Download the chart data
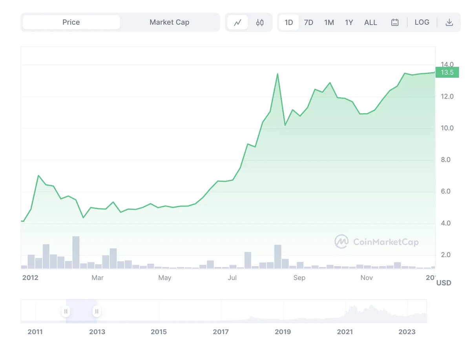Viewport: 471px width, 342px height. point(449,22)
